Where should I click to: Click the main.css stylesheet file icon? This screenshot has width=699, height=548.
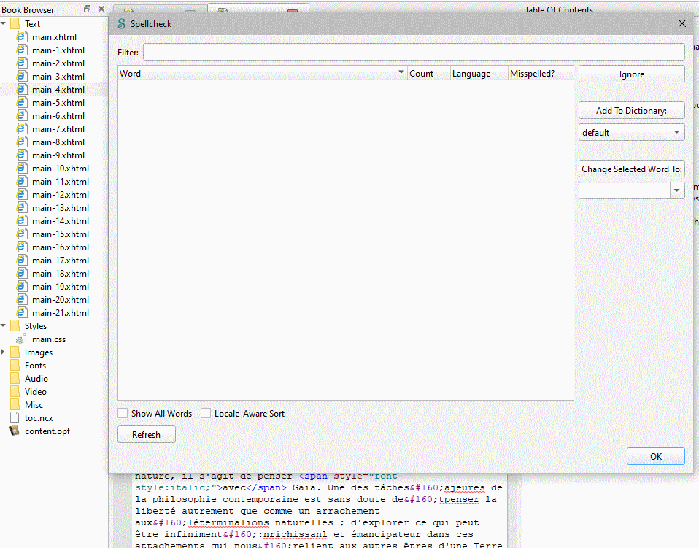pos(20,339)
